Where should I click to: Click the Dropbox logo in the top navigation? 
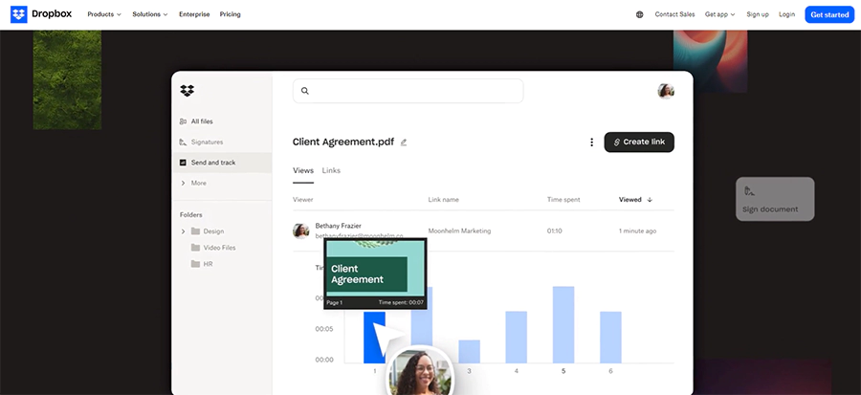40,14
